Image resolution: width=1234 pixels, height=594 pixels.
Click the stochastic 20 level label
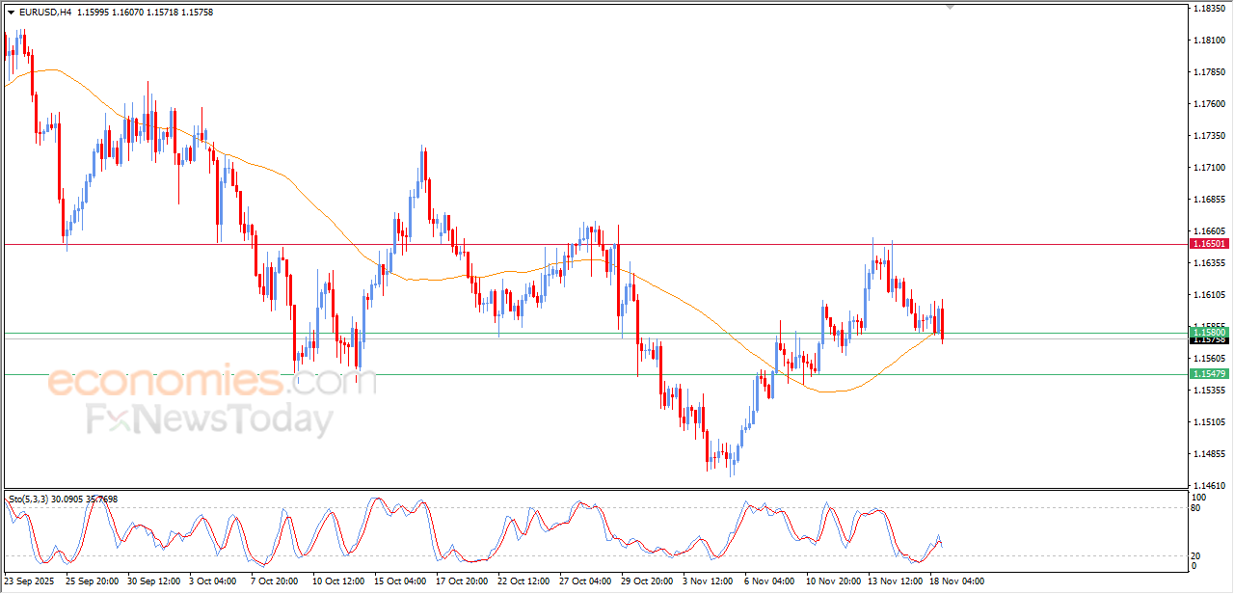click(x=1198, y=555)
